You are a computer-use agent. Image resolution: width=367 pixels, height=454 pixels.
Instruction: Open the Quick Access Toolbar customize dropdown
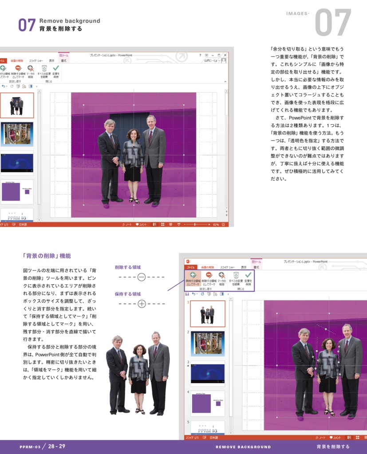(36, 85)
